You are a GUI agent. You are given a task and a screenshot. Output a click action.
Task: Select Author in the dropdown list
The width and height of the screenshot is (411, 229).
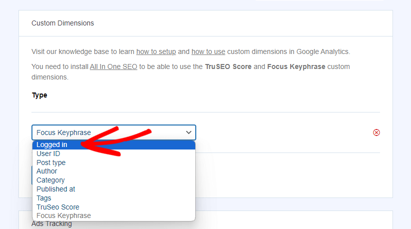click(x=114, y=171)
